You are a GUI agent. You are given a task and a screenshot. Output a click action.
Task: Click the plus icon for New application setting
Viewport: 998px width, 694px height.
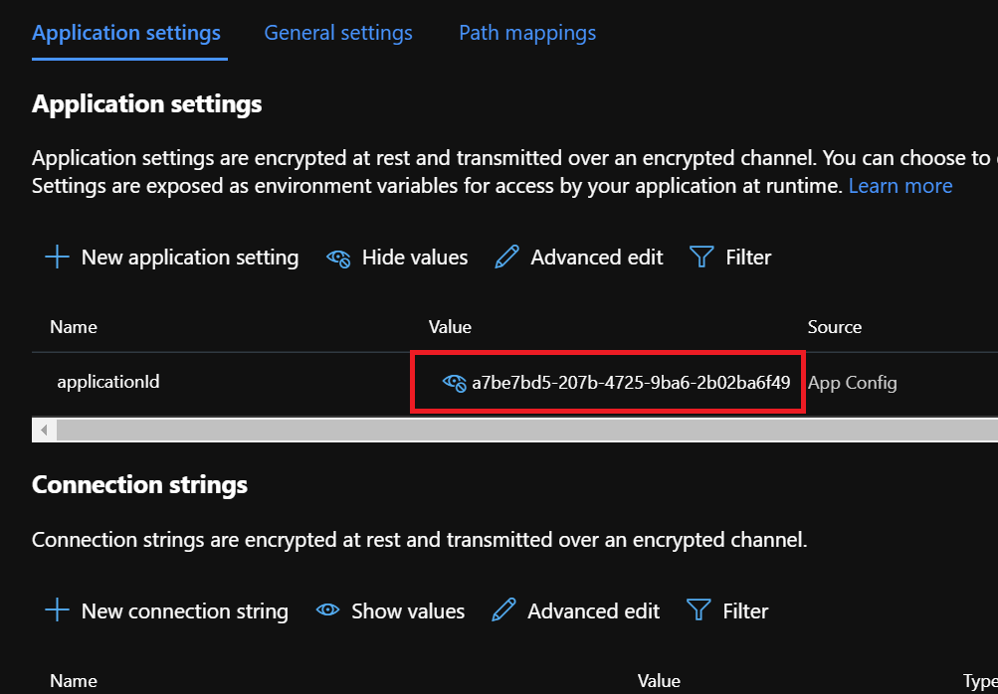[x=58, y=258]
